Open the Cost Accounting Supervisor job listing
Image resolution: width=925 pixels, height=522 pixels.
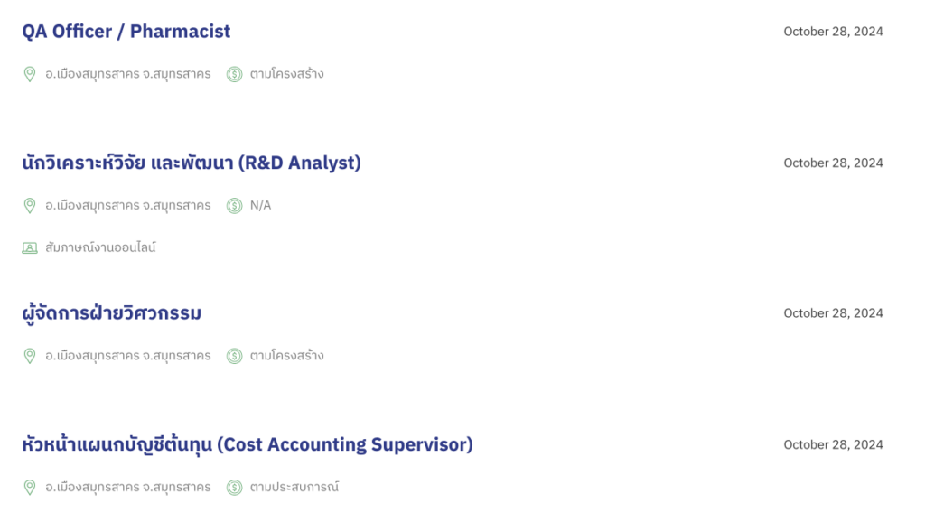pos(248,445)
